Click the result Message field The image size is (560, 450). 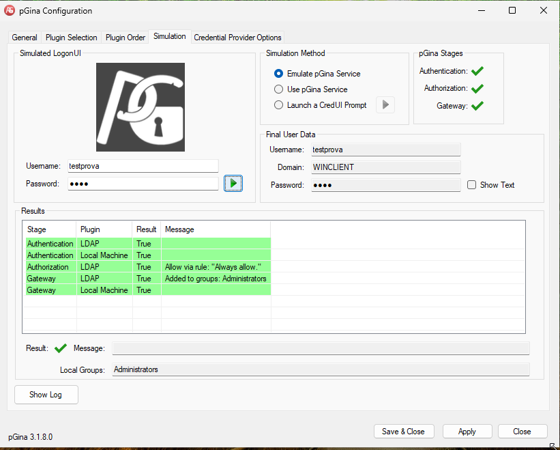point(321,348)
